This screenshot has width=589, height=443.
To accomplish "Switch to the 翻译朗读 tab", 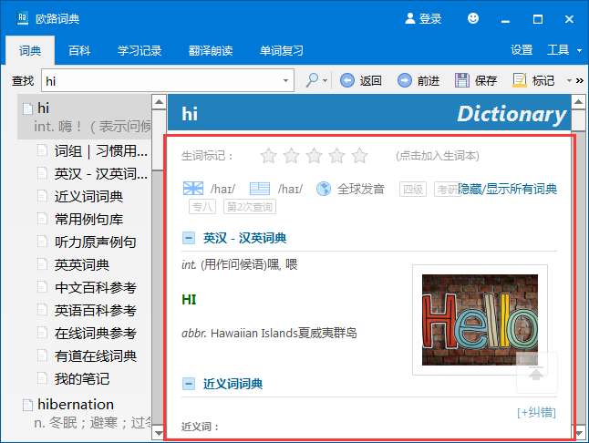I will [210, 51].
